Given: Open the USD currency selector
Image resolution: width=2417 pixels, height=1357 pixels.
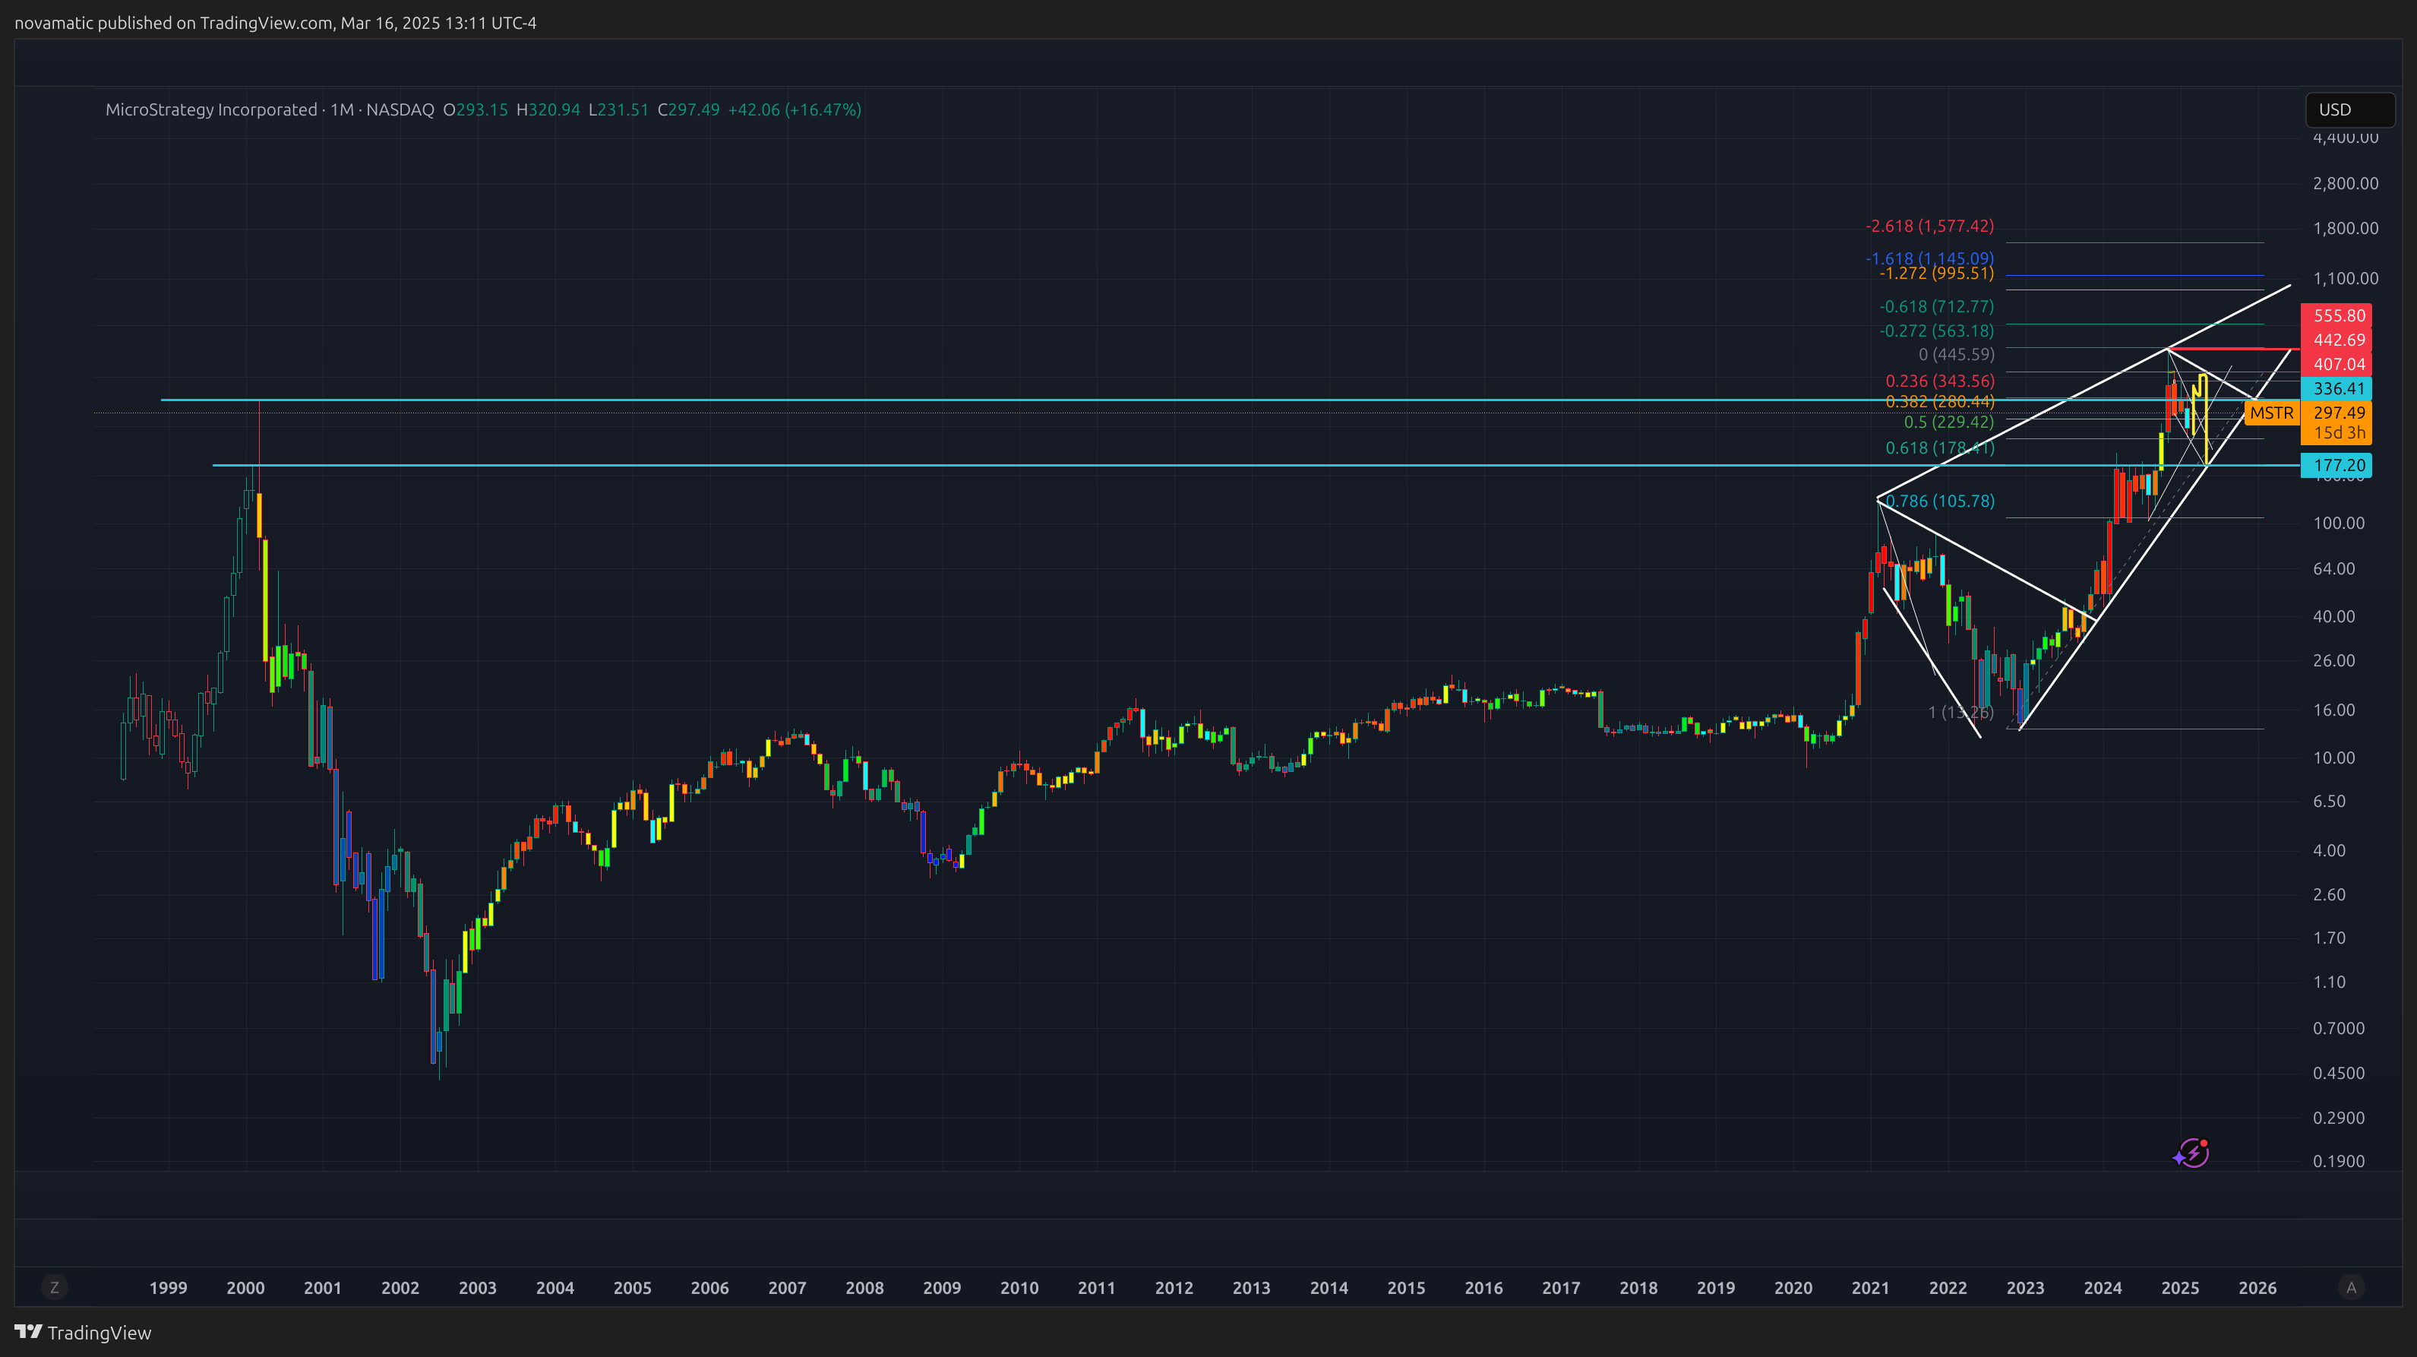Looking at the screenshot, I should pos(2350,110).
